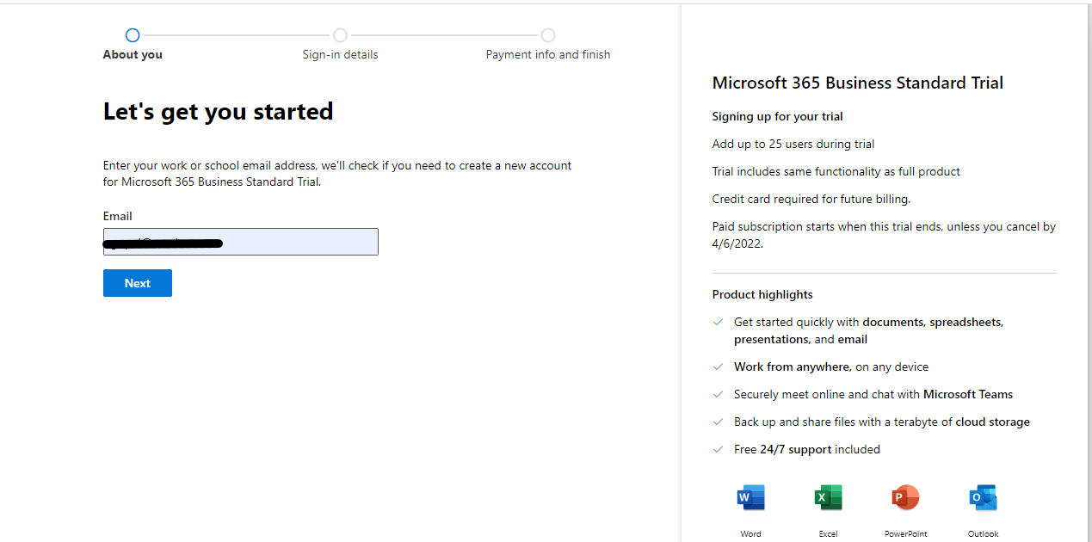Click checkmark beside cloud storage highlight
The height and width of the screenshot is (542, 1092).
718,422
